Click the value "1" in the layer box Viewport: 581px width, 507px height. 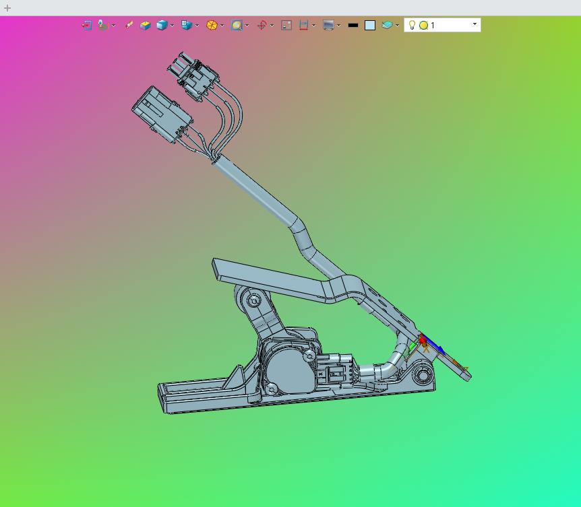(433, 25)
